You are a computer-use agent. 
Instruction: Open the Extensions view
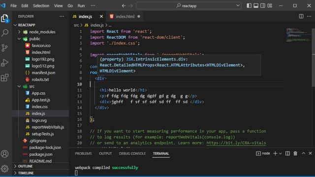coord(4,78)
